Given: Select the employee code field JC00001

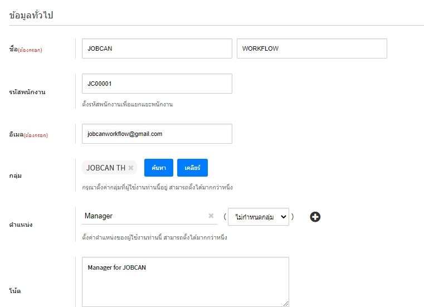Looking at the screenshot, I should (x=157, y=84).
